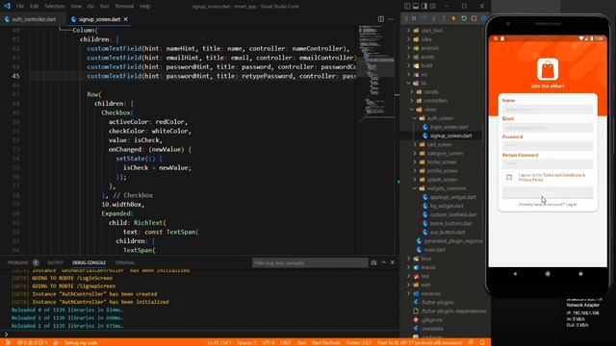Open the main.dart file icon in explorer
The width and height of the screenshot is (616, 346).
[x=420, y=250]
